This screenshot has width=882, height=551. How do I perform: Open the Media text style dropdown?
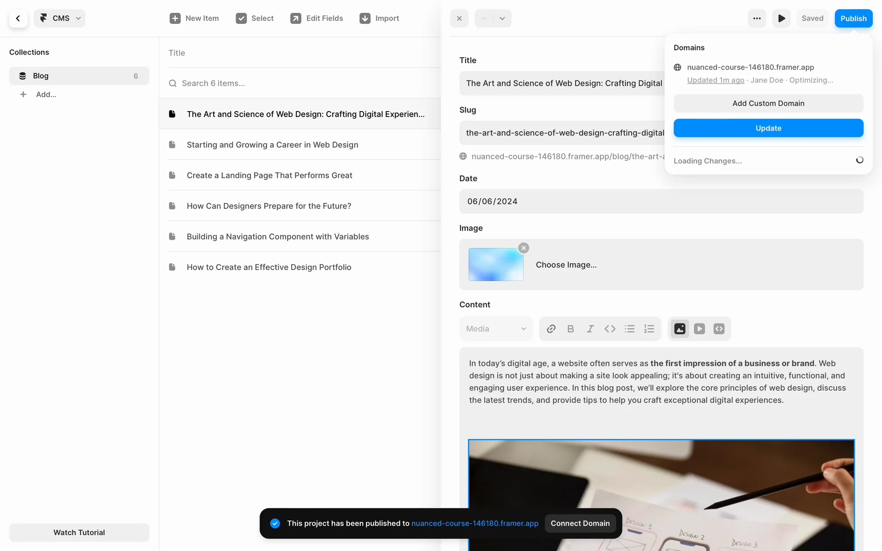(496, 329)
